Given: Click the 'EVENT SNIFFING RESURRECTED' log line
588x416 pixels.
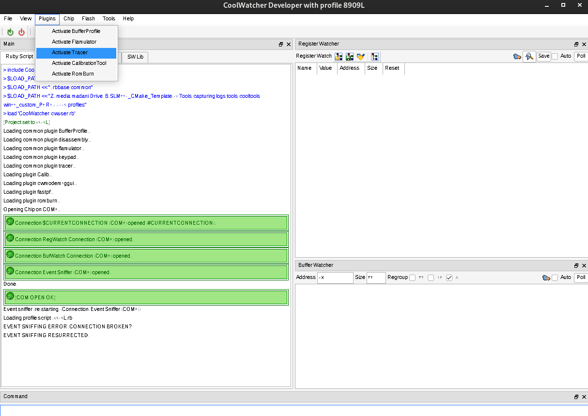Looking at the screenshot, I should click(x=46, y=336).
